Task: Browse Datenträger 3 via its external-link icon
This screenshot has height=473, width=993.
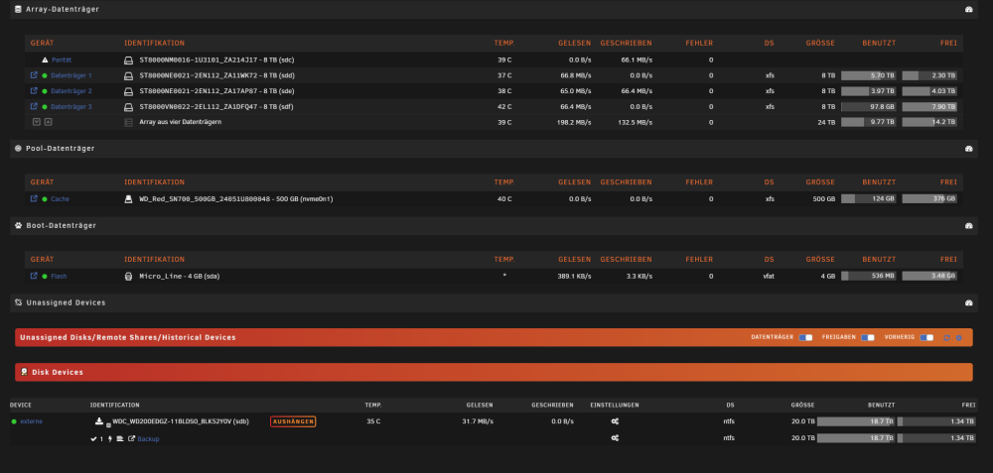Action: 34,106
